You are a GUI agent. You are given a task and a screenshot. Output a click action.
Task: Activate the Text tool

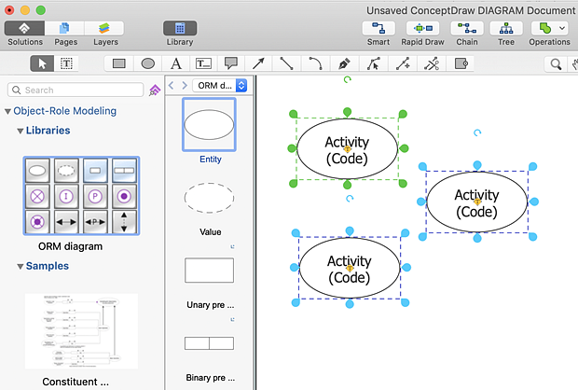coord(175,63)
